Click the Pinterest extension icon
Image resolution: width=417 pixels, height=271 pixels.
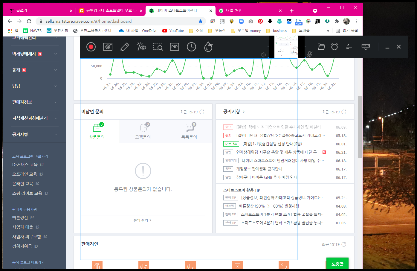click(x=260, y=21)
